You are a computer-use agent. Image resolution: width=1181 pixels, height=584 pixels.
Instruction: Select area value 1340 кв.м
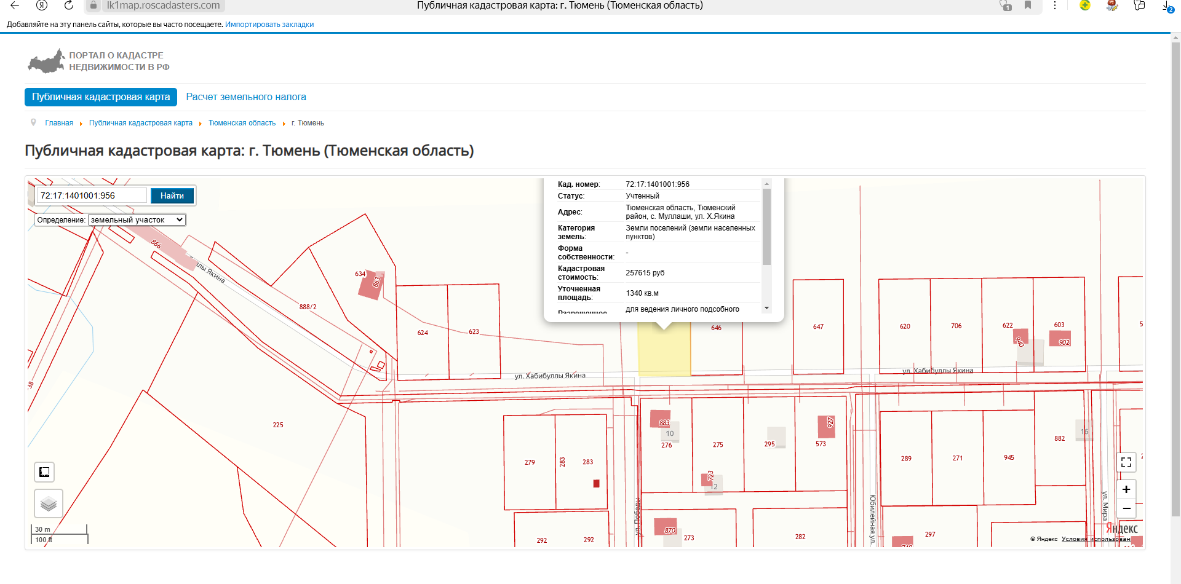pyautogui.click(x=642, y=293)
